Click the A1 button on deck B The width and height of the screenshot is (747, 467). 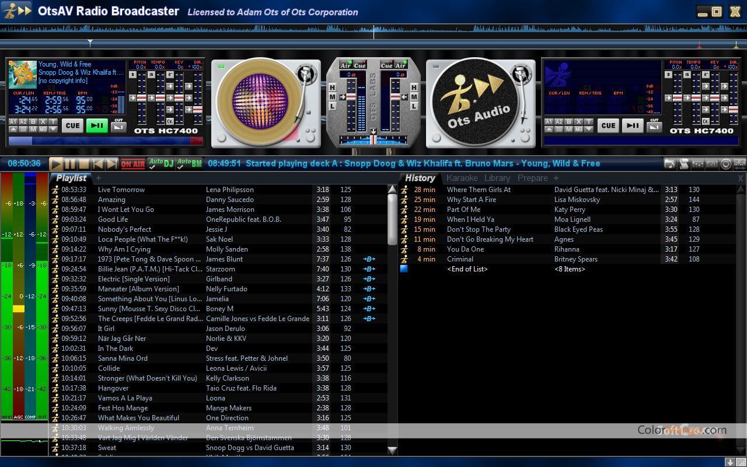(549, 121)
